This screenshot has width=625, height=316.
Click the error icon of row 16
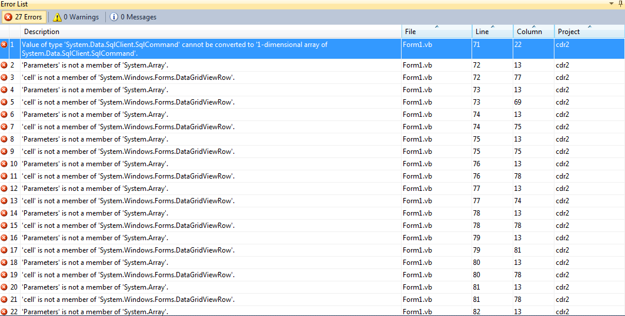coord(4,238)
